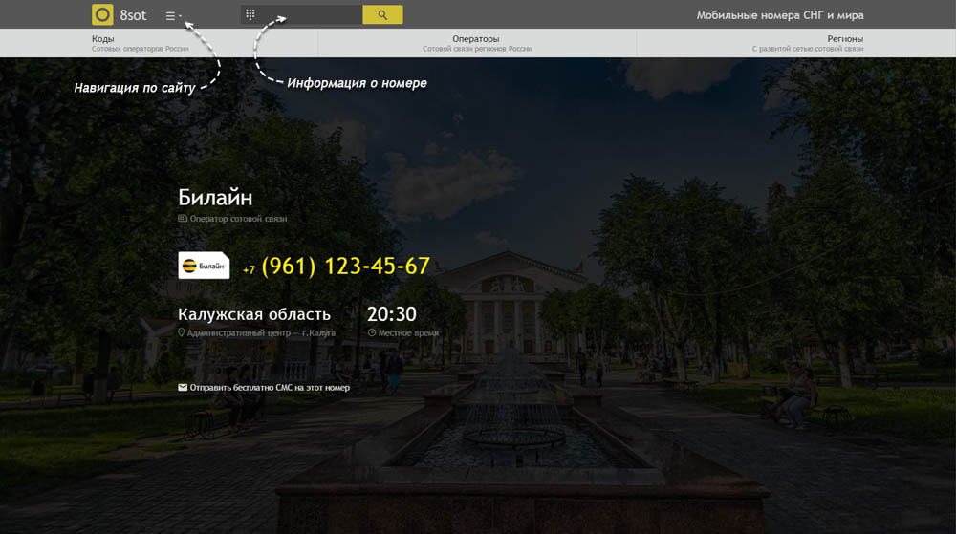This screenshot has height=534, width=956.
Task: Click the 'Местное время' caption
Action: [x=408, y=333]
